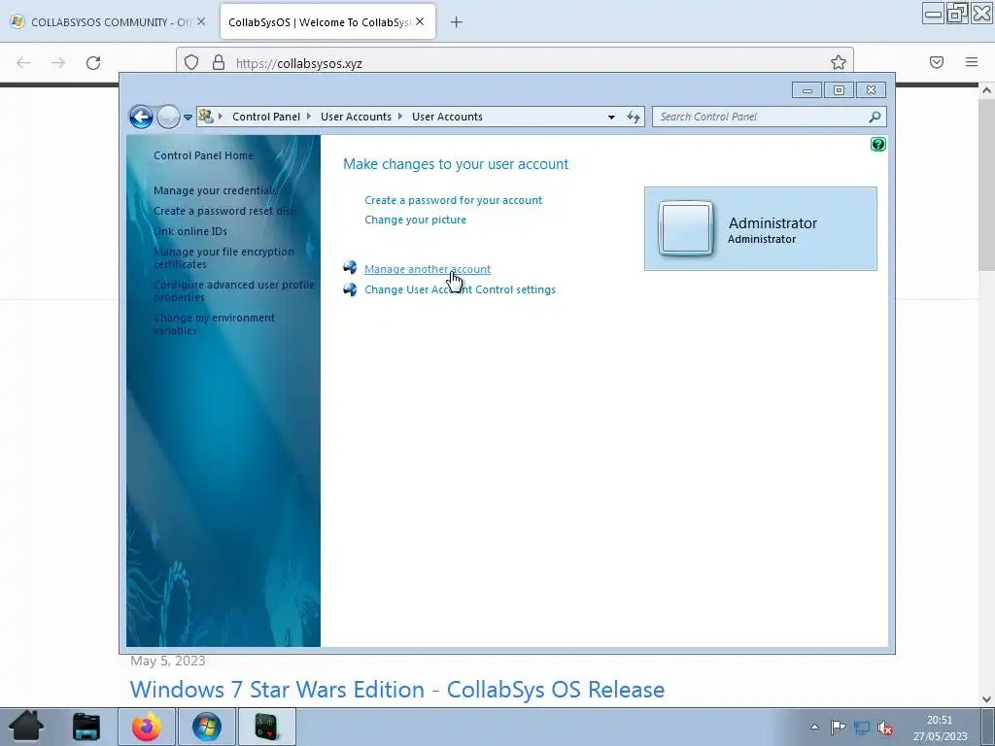Select Control Panel in the breadcrumb

coord(266,117)
